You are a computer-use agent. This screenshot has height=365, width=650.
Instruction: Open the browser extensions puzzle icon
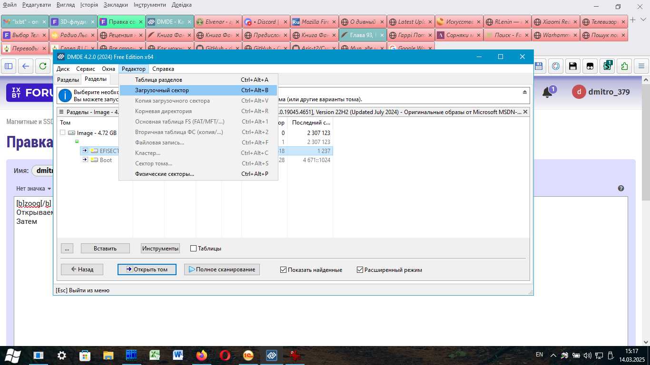pyautogui.click(x=624, y=66)
